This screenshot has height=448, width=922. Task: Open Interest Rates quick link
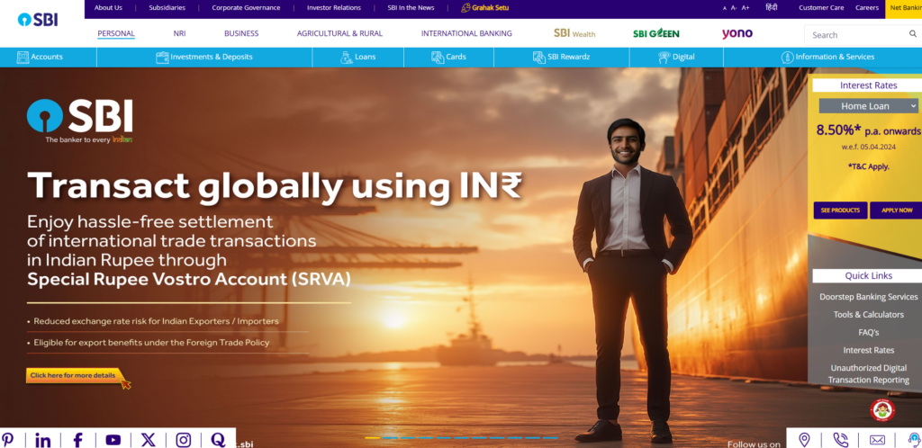pos(869,351)
